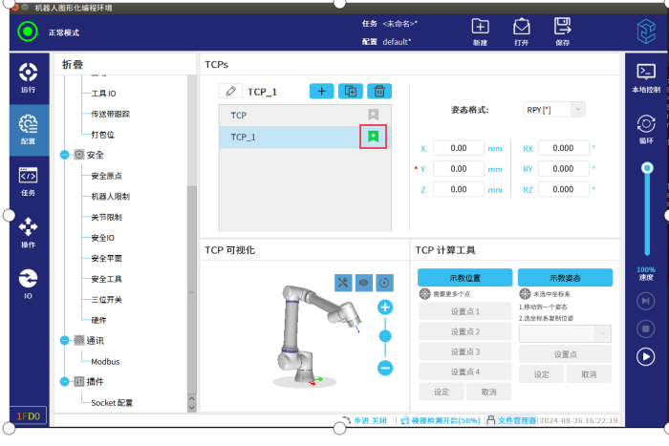The image size is (669, 446).
Task: Click the tool settings icon in TCP visualization
Action: 343,283
